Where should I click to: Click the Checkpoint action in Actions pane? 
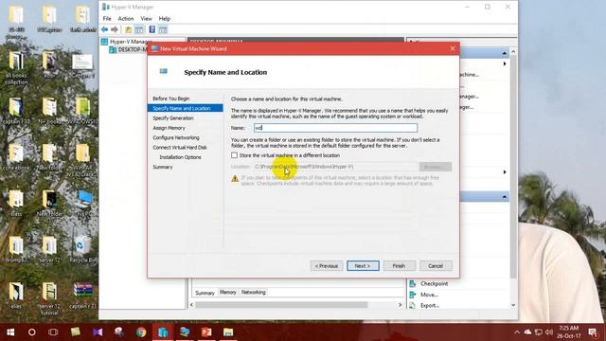pyautogui.click(x=434, y=283)
